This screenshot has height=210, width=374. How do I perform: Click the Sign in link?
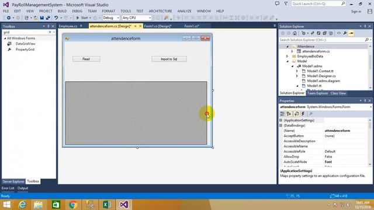coord(356,12)
